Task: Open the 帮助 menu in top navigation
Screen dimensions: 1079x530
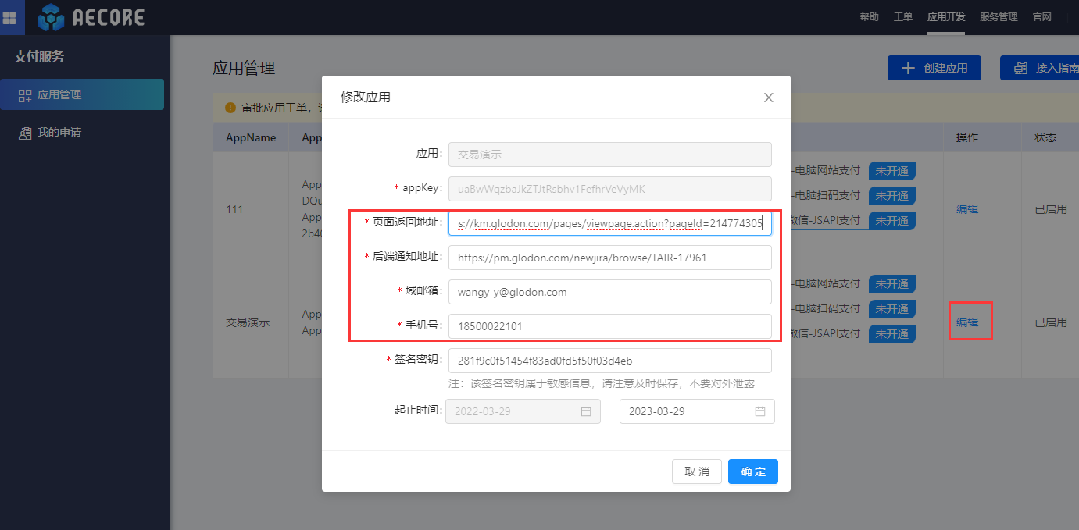Action: pyautogui.click(x=869, y=16)
